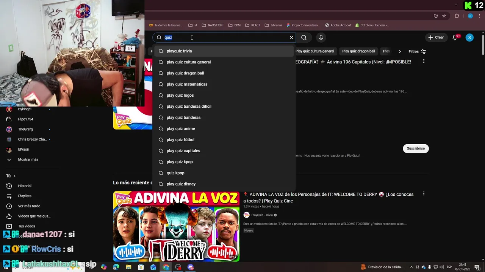Pick the 'play quiz capitales' suggestion

(x=224, y=151)
